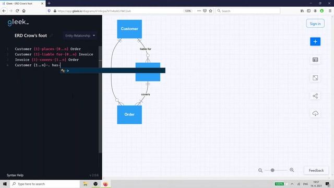Open the Syntax Help link

click(x=15, y=175)
